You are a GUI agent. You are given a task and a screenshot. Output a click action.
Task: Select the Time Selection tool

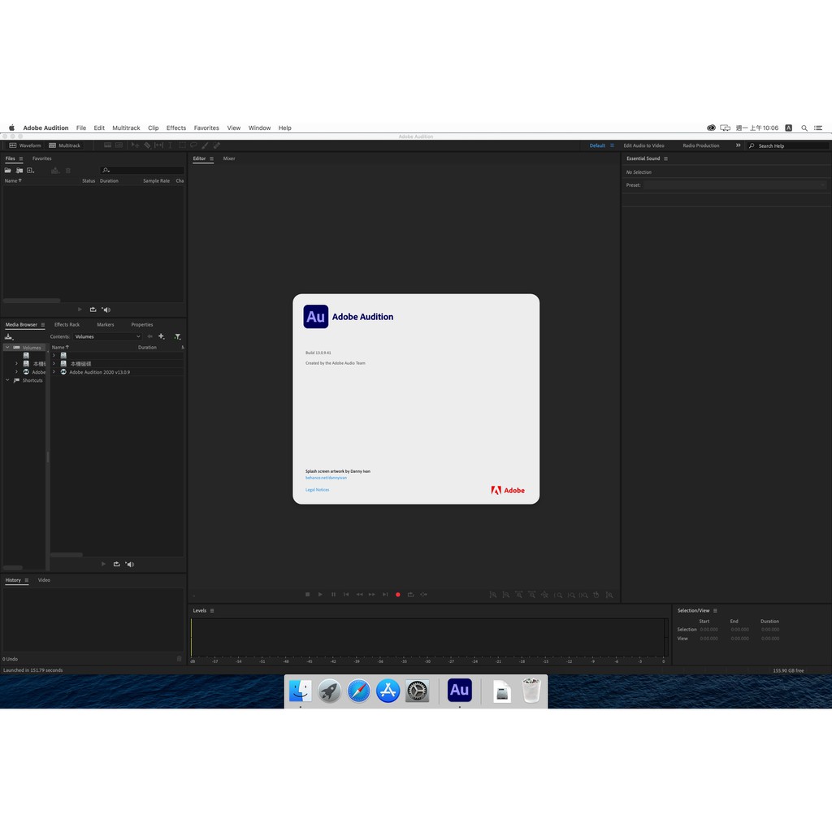170,145
